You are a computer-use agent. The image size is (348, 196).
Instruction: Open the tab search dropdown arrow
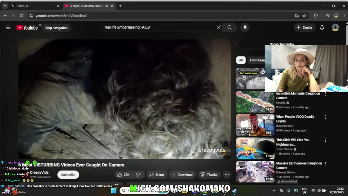tap(5, 6)
